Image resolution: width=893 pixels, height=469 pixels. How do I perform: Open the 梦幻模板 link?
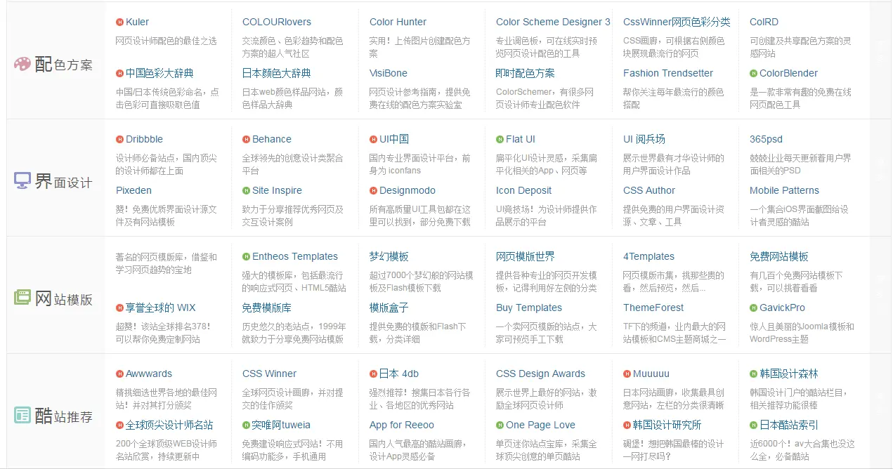(x=389, y=256)
